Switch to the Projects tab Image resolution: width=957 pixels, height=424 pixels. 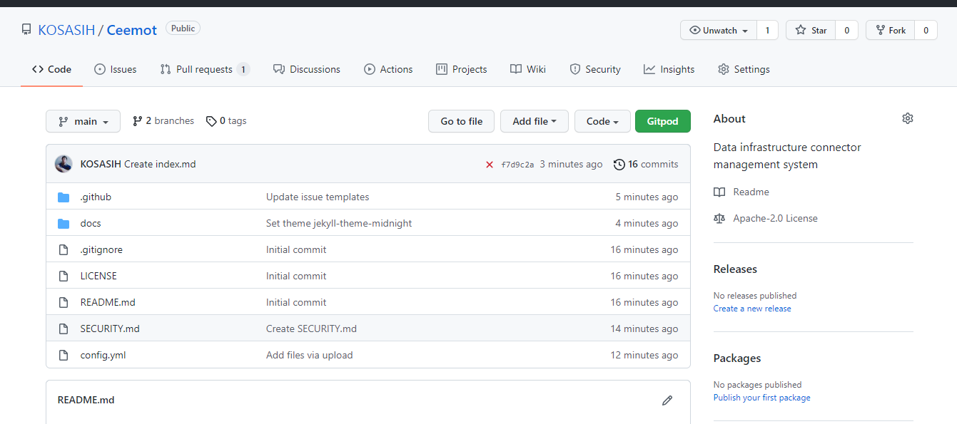pos(461,69)
